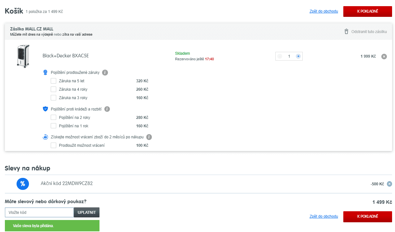Increase quantity with the plus button

pyautogui.click(x=298, y=56)
